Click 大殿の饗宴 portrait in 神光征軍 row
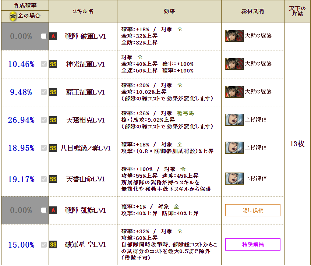The height and width of the screenshot is (266, 311). pos(234,64)
